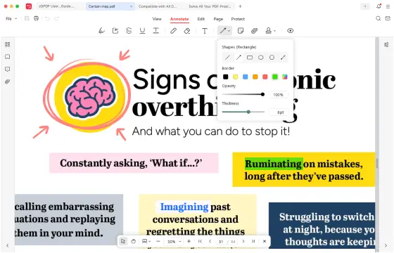This screenshot has width=394, height=253.
Task: Open the hamburger menu at top right
Action: [388, 6]
